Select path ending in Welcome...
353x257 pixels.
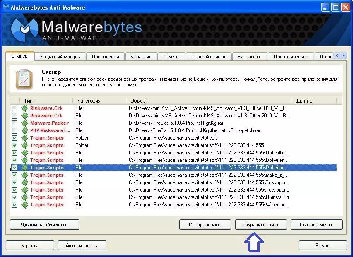209,205
